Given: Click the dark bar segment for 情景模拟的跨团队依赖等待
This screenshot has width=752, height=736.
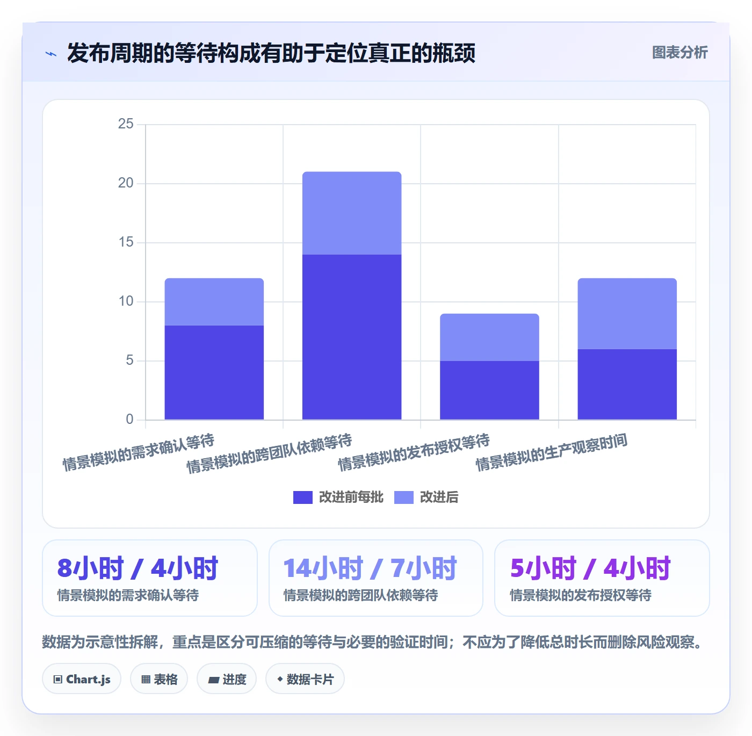Looking at the screenshot, I should click(x=352, y=337).
